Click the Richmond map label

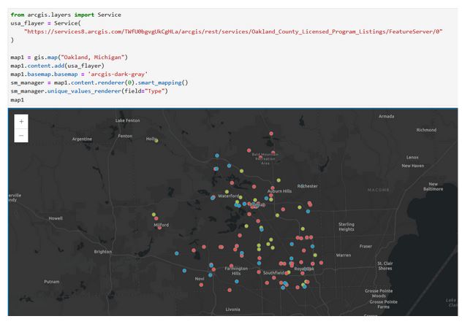pyautogui.click(x=426, y=130)
